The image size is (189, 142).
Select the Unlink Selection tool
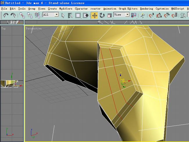click(30, 15)
